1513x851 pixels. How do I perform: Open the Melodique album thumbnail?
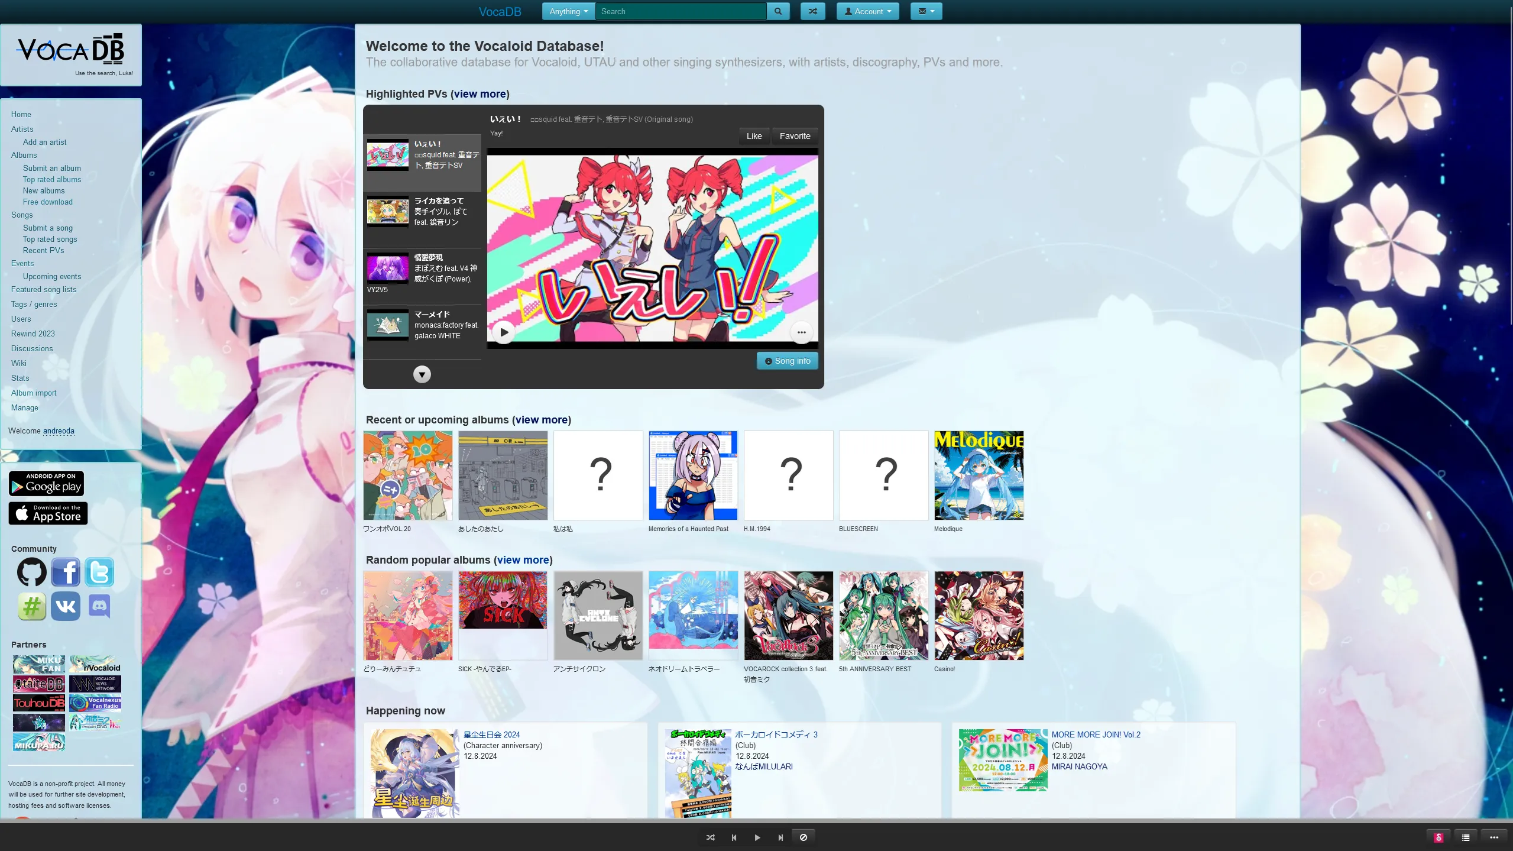pos(979,475)
